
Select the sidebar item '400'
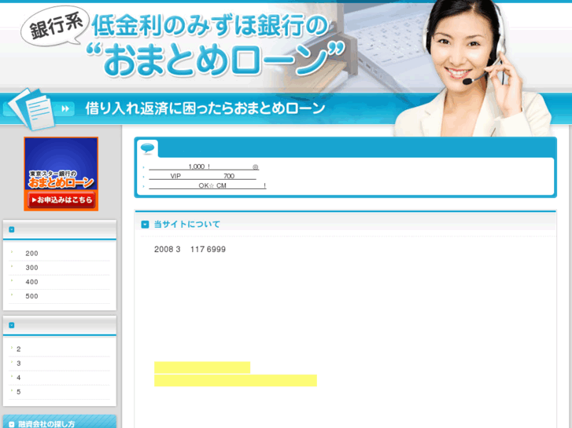(31, 282)
